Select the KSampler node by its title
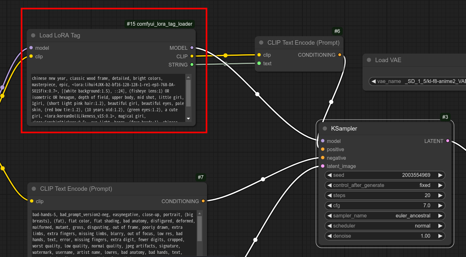The height and width of the screenshot is (257, 466). pyautogui.click(x=344, y=129)
